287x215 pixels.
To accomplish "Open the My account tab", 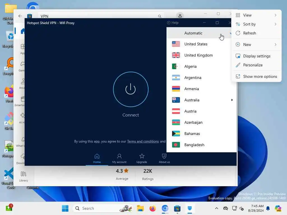I will click(119, 158).
